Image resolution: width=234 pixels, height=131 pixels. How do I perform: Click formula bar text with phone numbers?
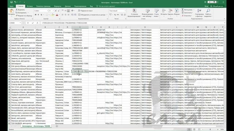[64, 23]
